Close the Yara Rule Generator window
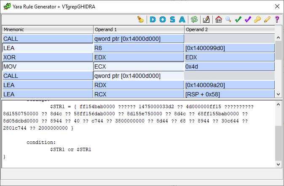The image size is (284, 186). 277,6
